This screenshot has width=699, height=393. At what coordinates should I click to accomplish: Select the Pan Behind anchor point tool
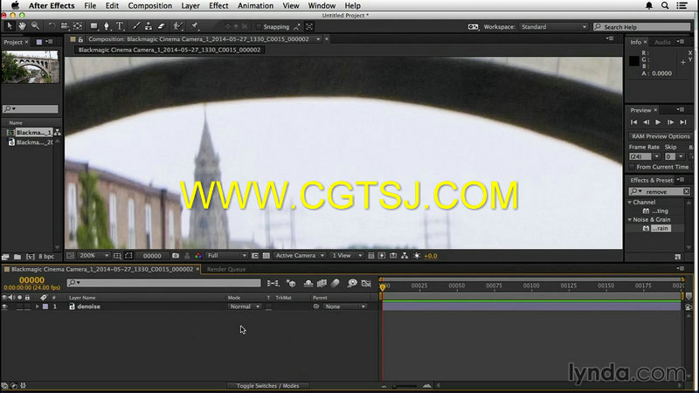point(78,26)
